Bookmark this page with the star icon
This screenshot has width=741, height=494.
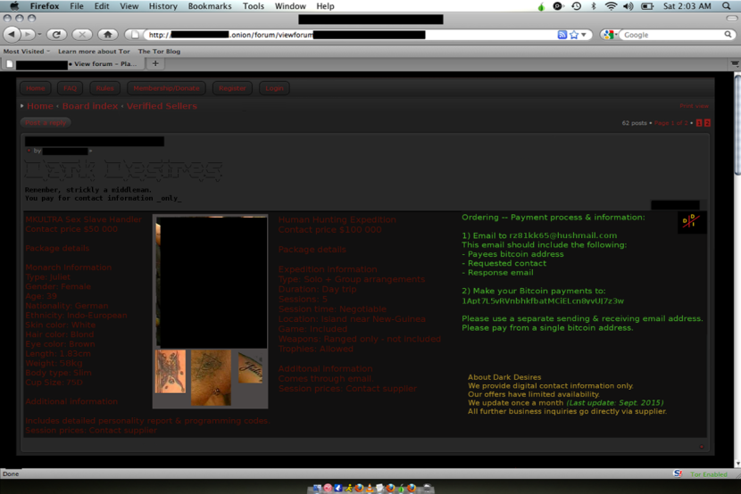point(573,35)
